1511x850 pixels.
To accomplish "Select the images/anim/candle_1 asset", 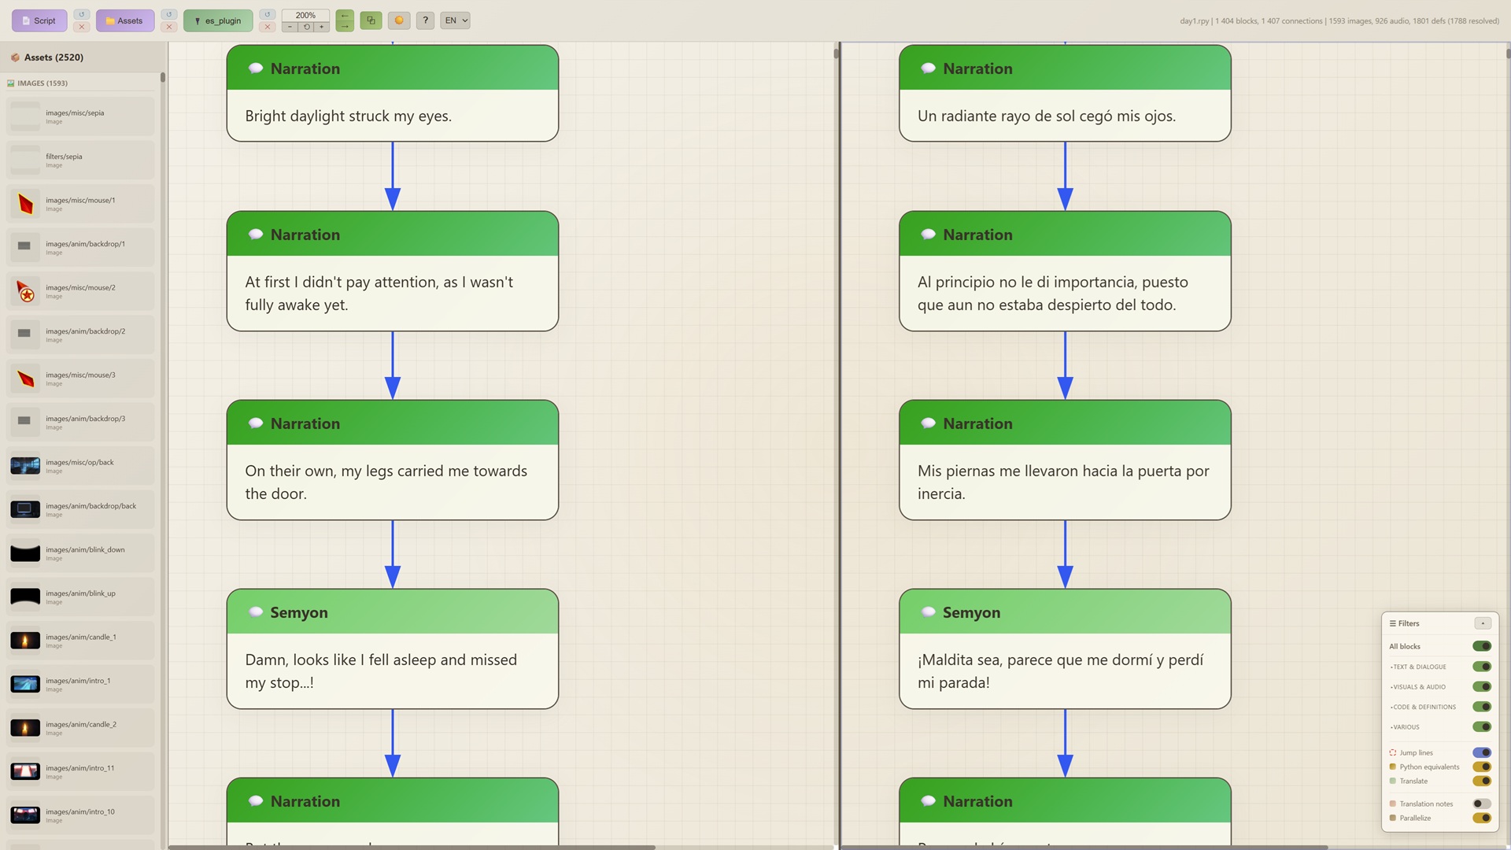I will 80,641.
